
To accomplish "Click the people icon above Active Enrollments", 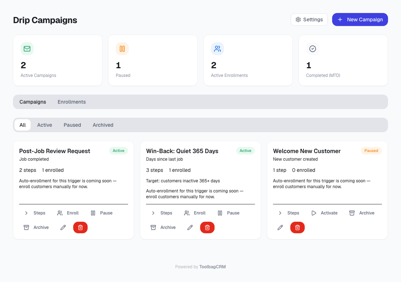I will [217, 49].
